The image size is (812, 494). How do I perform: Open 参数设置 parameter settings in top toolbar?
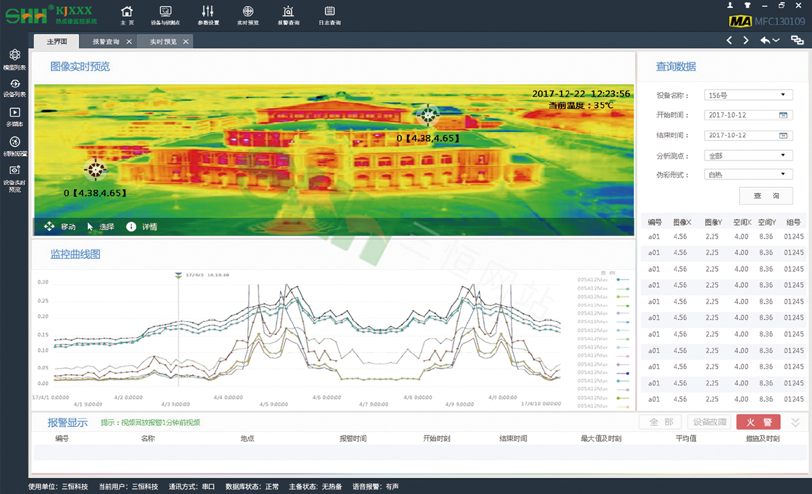coord(208,15)
